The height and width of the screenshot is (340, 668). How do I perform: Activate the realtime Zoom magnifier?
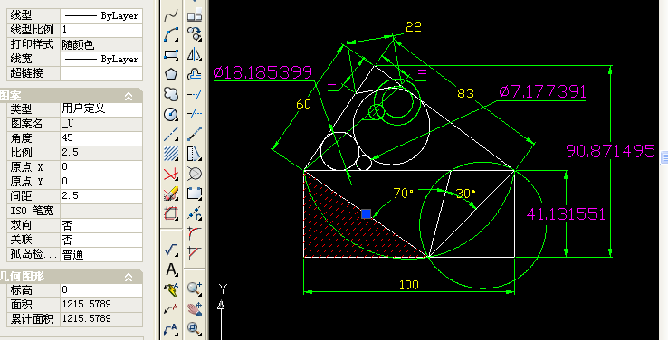tap(195, 288)
